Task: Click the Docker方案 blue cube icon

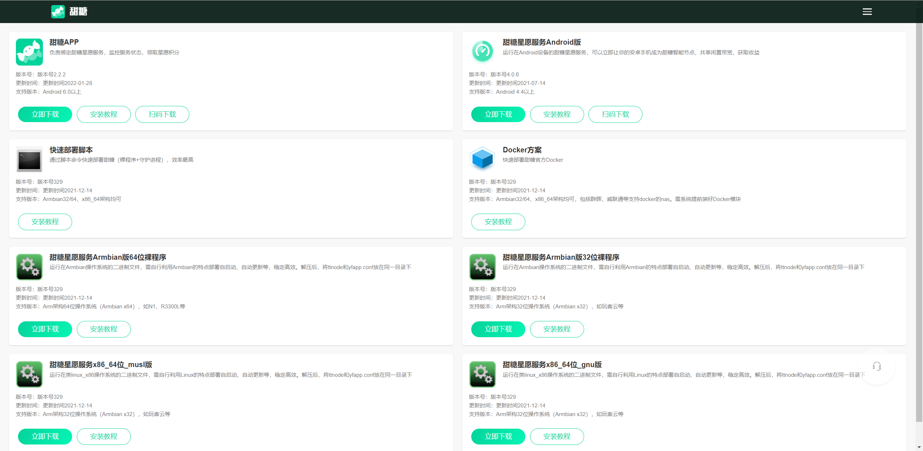Action: coord(482,158)
